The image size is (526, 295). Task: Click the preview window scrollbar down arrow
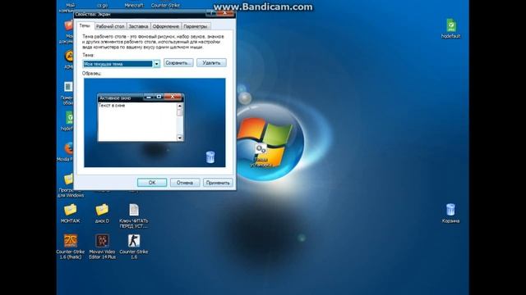[x=180, y=138]
